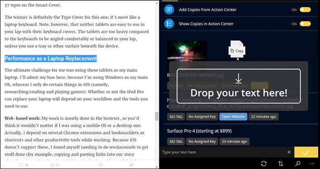Click the Add Copies from Action Center icon
Screen dimensions: 320x169
click(169, 9)
